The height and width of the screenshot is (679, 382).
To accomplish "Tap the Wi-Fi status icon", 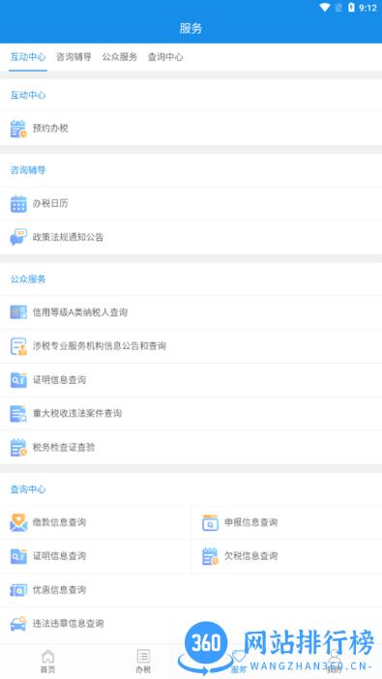I will [x=324, y=8].
